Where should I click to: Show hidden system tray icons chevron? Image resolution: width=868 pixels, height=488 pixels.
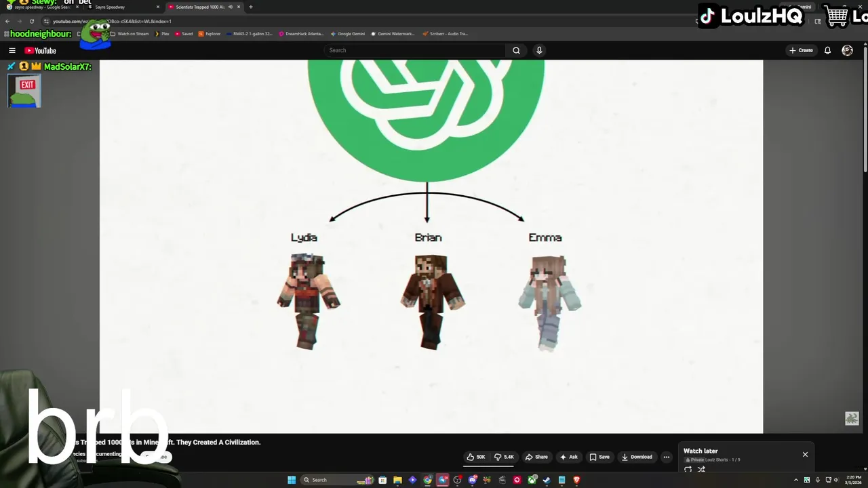[x=796, y=480]
